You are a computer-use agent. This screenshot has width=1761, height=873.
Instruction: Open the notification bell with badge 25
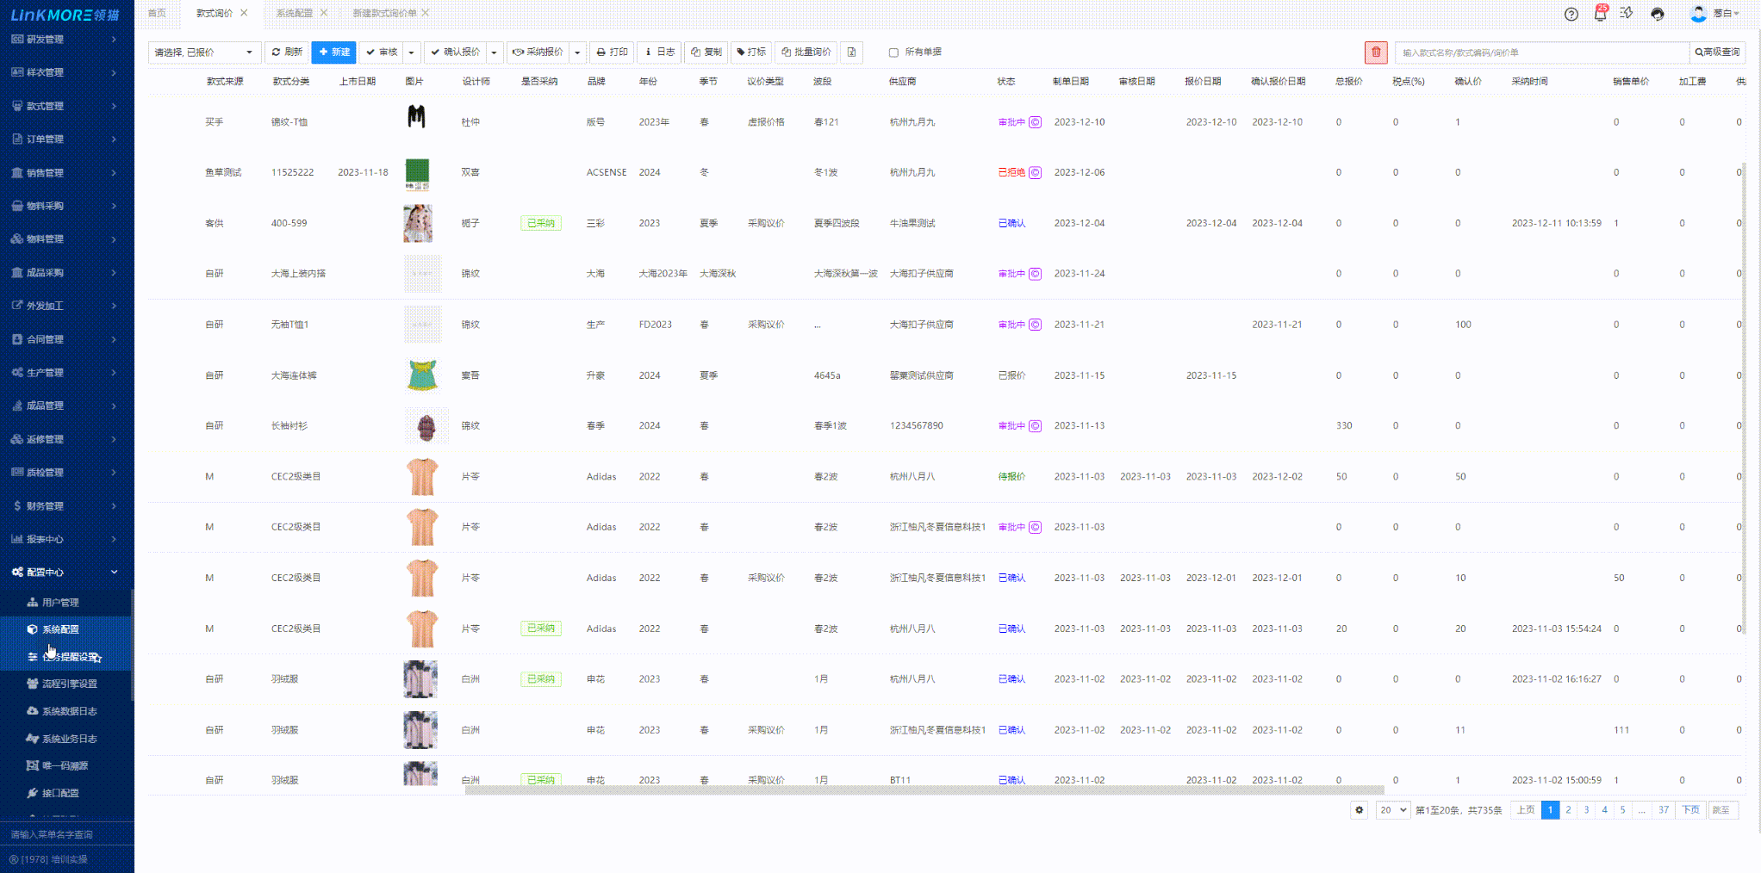1600,14
